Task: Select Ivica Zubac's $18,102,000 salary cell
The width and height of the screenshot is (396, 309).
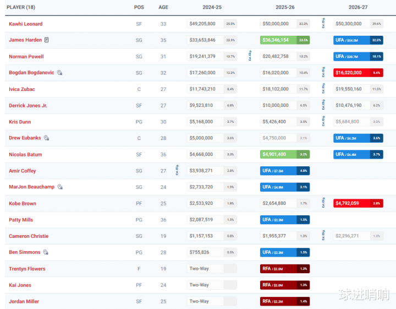Action: [285, 89]
